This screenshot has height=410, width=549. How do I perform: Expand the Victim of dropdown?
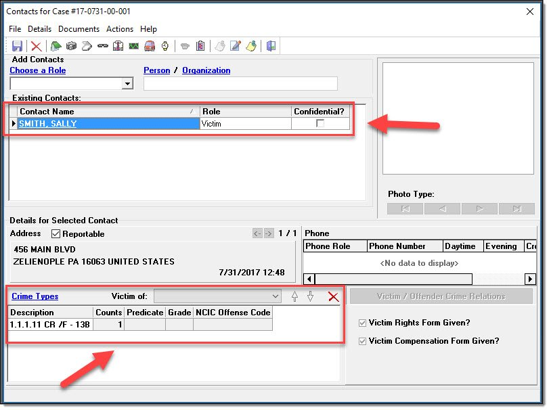(x=275, y=296)
